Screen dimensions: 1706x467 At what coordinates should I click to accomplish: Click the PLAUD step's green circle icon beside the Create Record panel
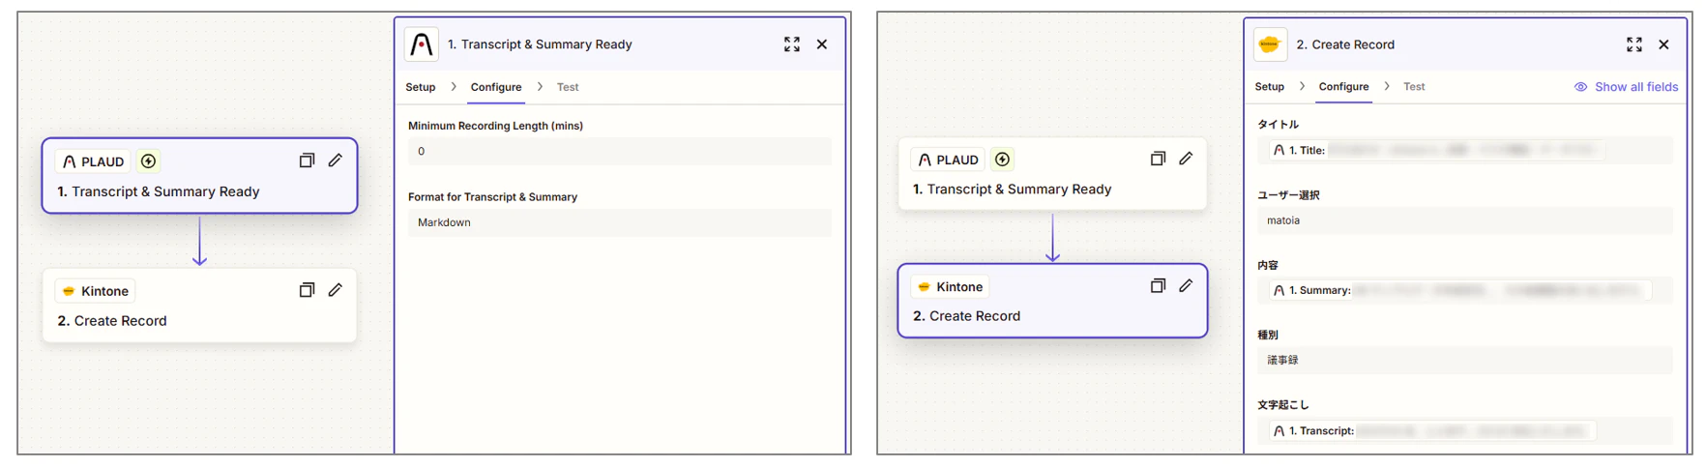1003,160
